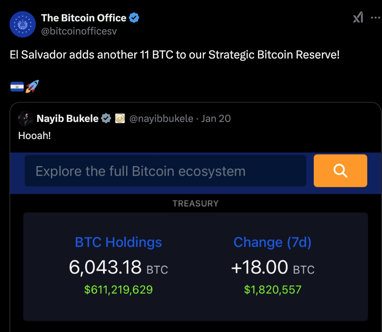
Task: Open the @bitcoinofficesv handle
Action: click(x=79, y=31)
